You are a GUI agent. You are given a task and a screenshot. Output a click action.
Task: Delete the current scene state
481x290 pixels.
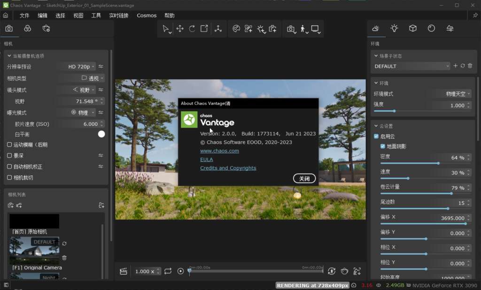[470, 66]
